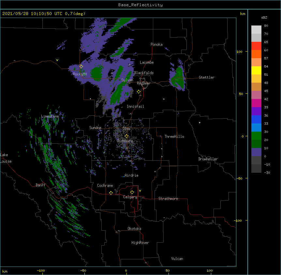Click the Banff town label
The height and width of the screenshot is (275, 281).
[x=40, y=185]
